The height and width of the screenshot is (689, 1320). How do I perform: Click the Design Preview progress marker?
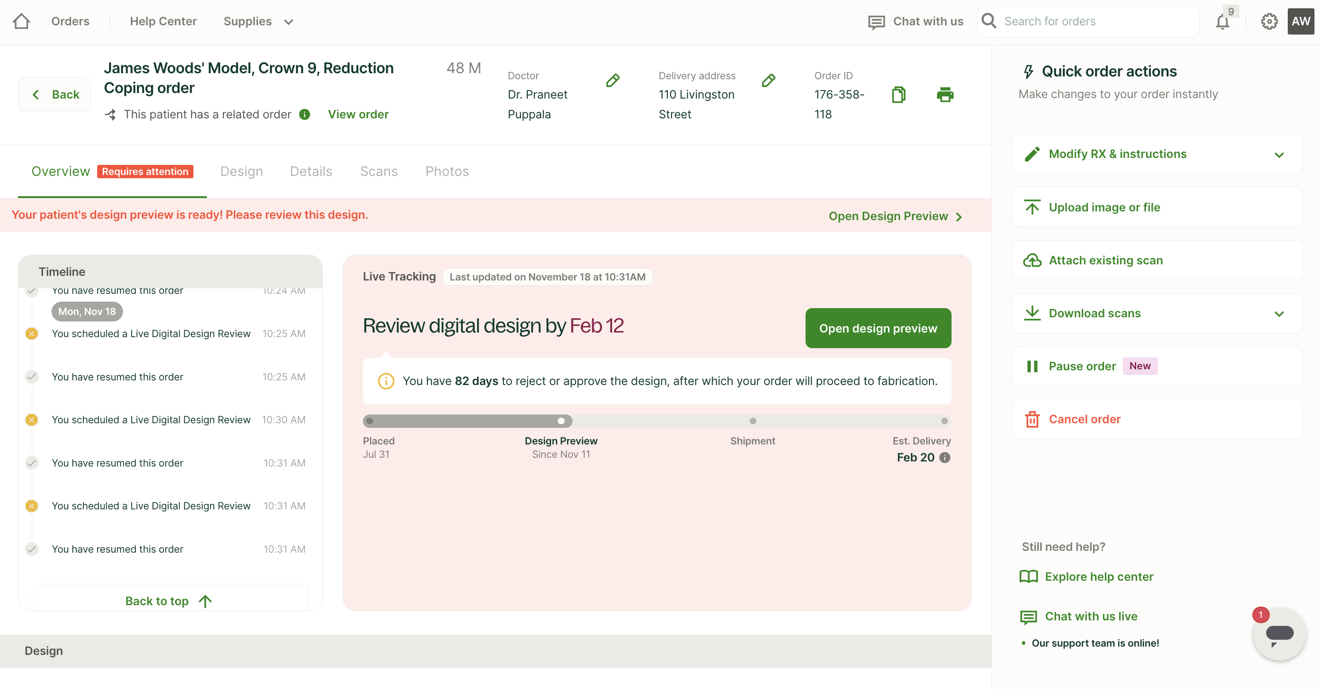tap(561, 421)
